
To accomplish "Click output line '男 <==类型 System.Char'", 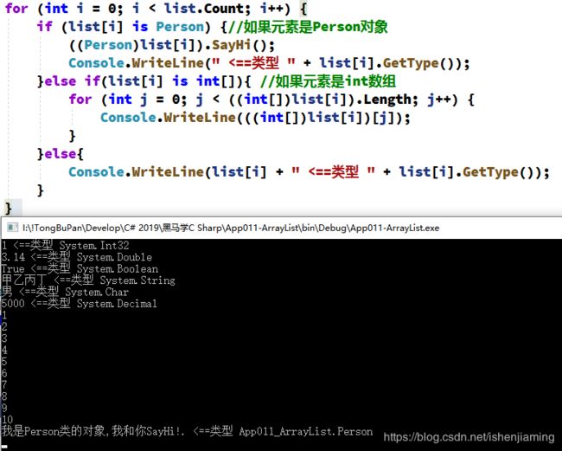I will pos(65,292).
